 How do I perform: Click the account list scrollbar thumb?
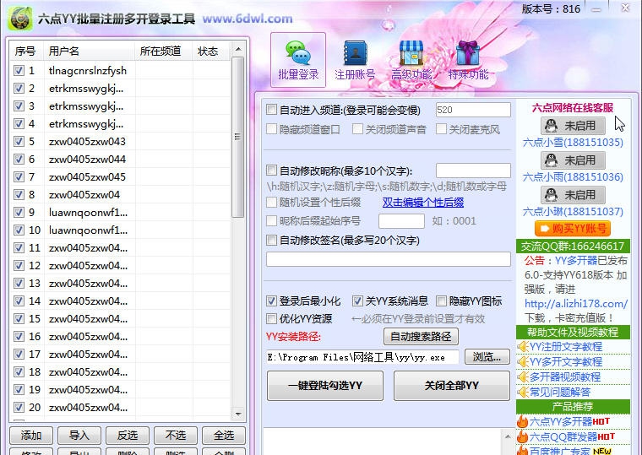point(238,137)
